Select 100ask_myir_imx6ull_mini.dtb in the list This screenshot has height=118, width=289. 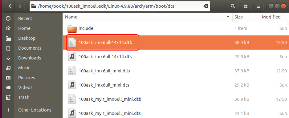tap(176, 100)
